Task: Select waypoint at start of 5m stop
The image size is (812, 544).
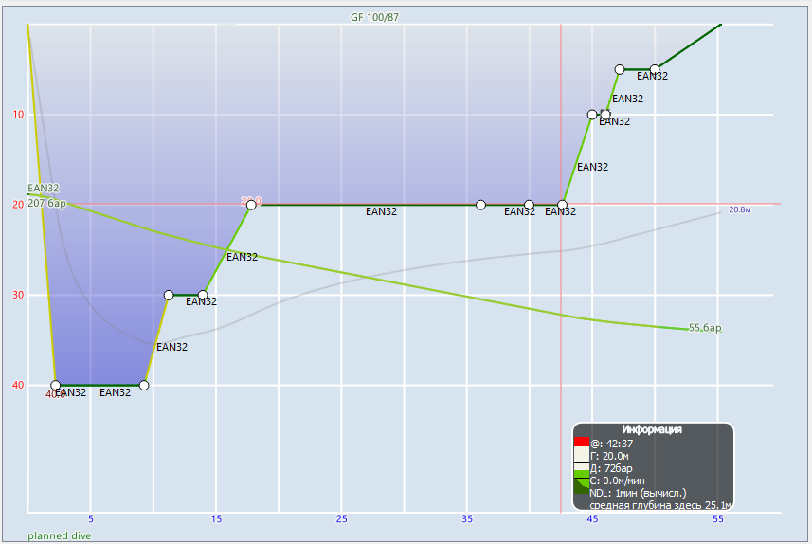Action: pos(620,69)
